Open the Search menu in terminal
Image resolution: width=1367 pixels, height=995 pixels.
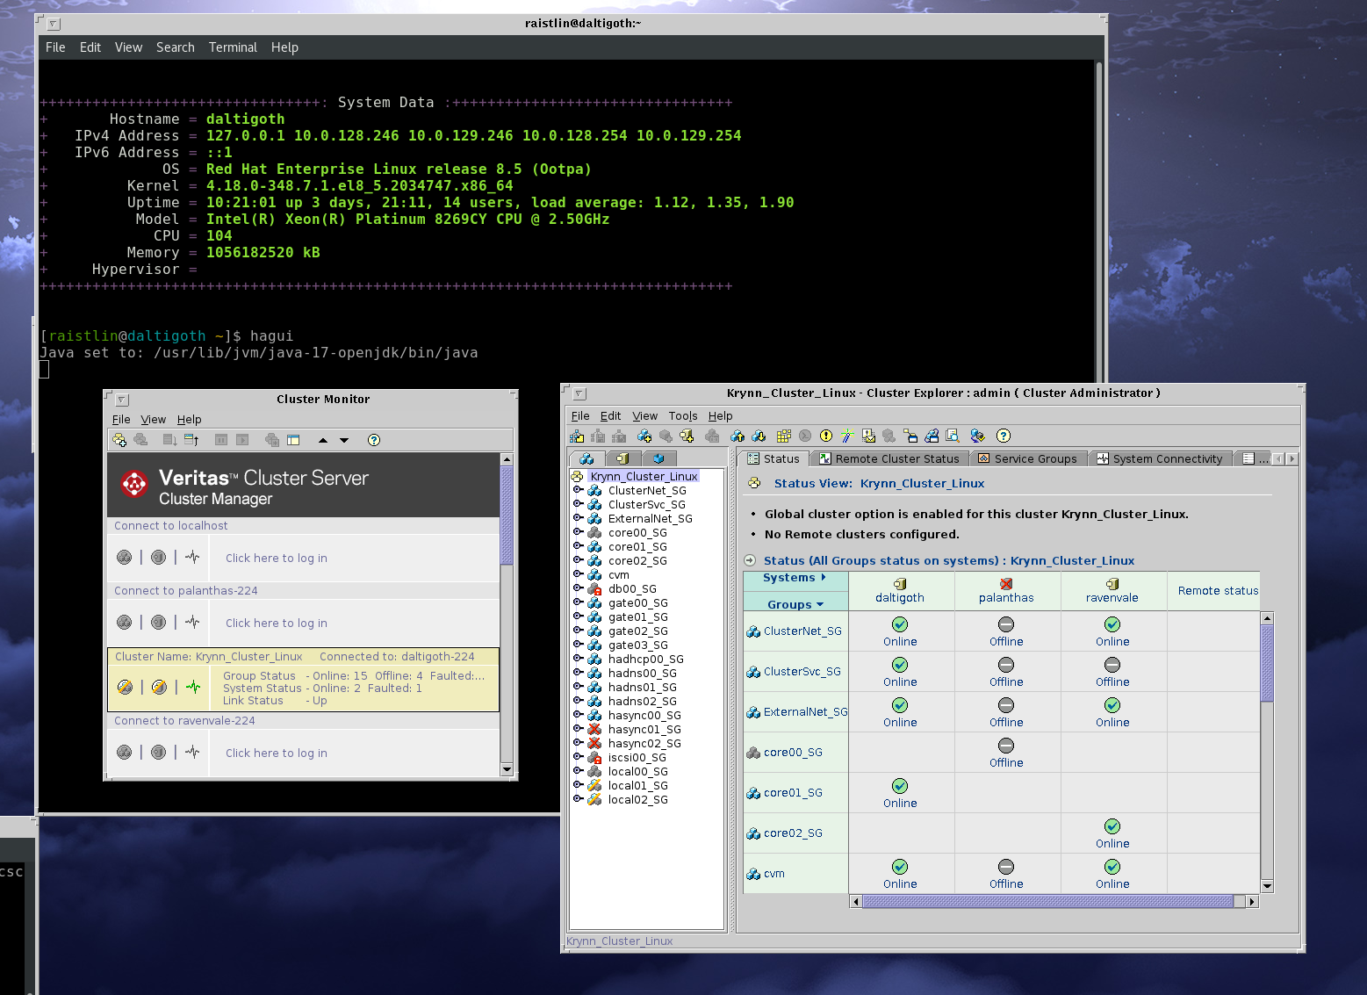175,47
